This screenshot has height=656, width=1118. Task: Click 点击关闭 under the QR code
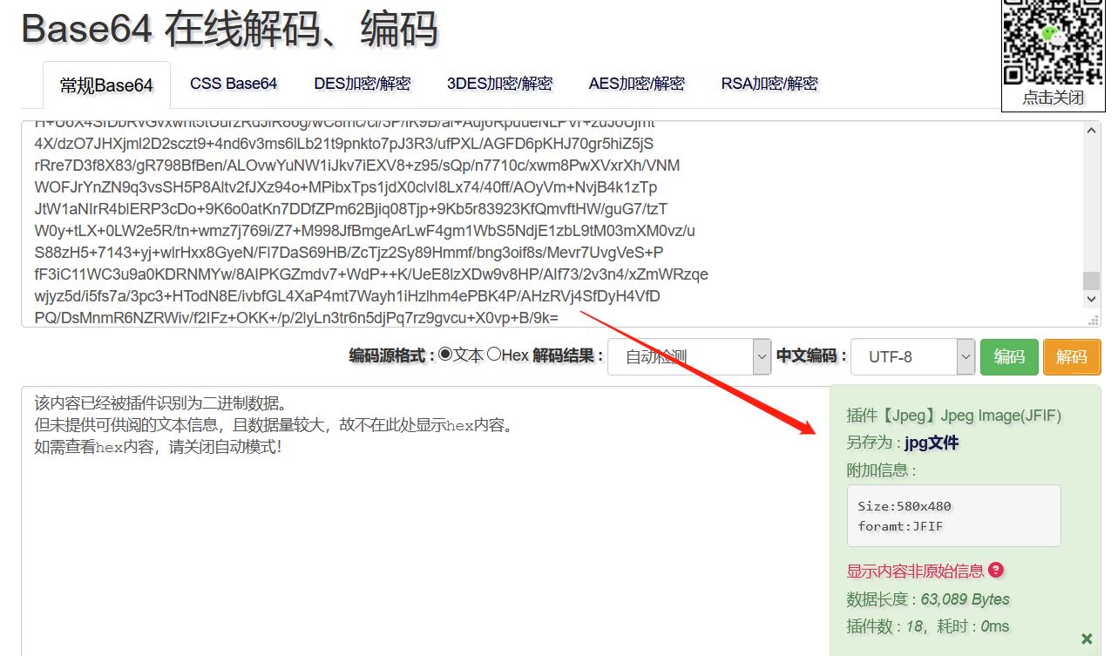click(1053, 98)
